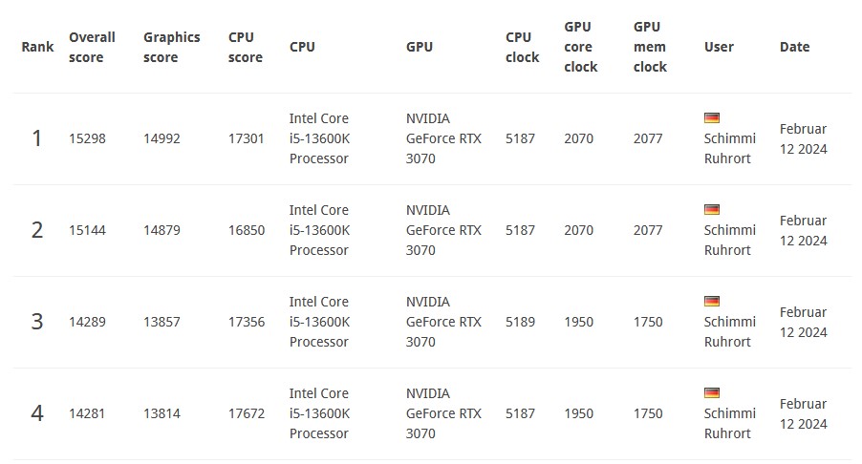Open the overall score 14281 result
The width and height of the screenshot is (862, 464).
(87, 413)
